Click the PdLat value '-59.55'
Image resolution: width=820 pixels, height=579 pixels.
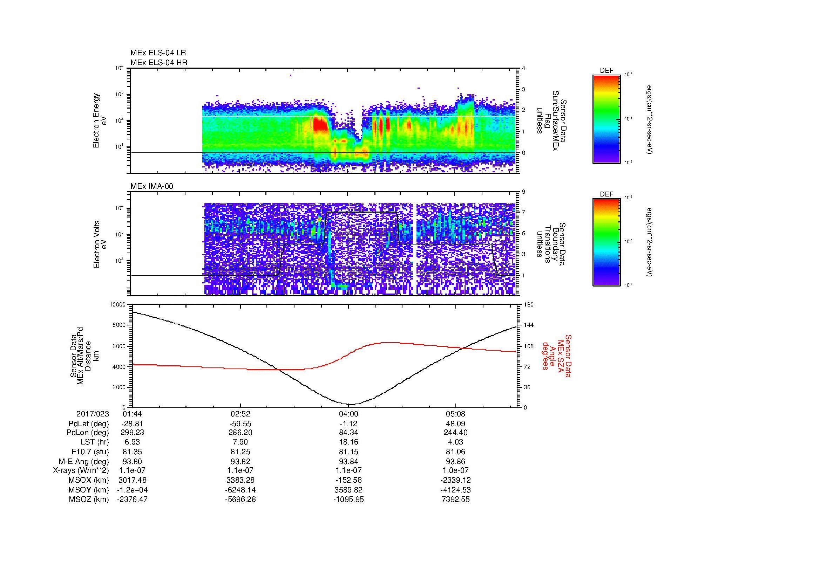click(240, 424)
